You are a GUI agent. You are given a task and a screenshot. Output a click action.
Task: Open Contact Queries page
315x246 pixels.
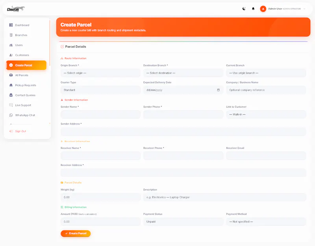point(26,95)
